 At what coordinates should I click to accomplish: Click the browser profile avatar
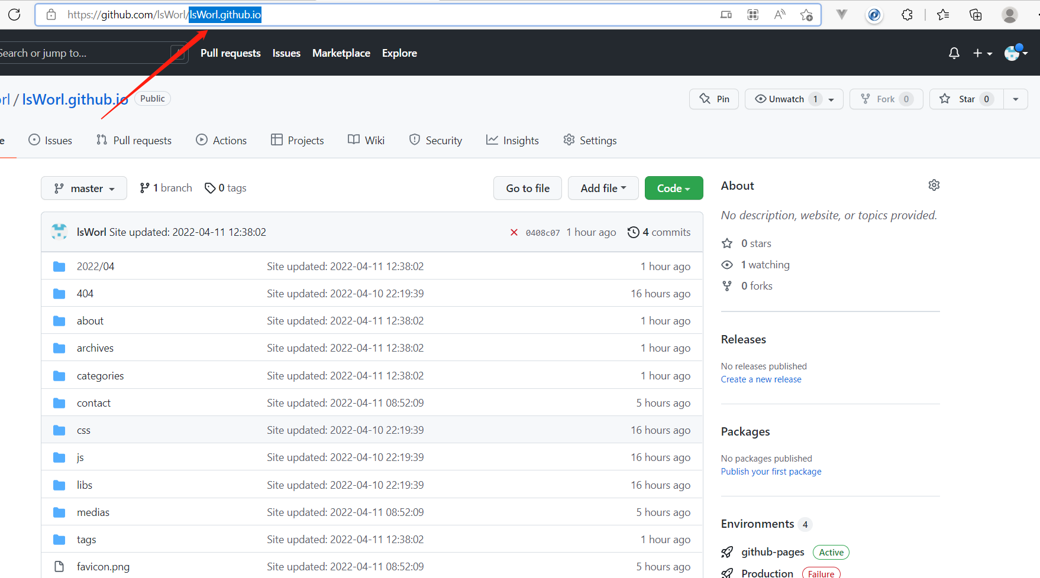(1010, 15)
